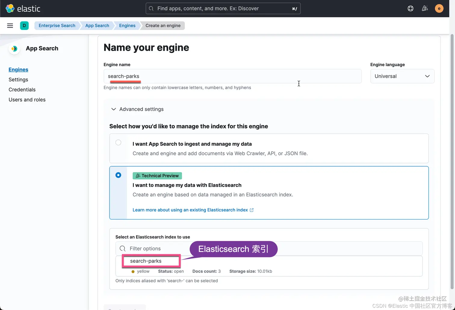Open Engines in the sidebar

tap(18, 69)
